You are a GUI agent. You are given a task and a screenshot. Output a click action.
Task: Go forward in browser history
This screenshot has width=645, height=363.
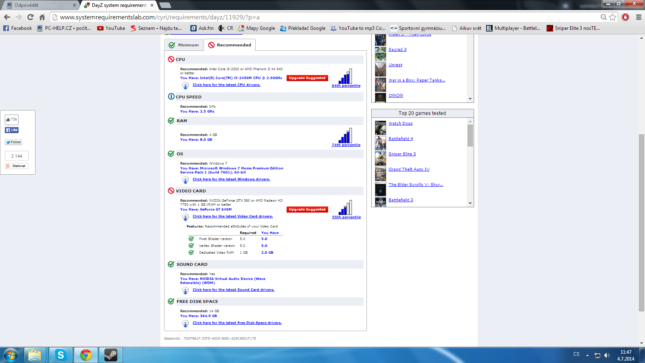pos(19,17)
